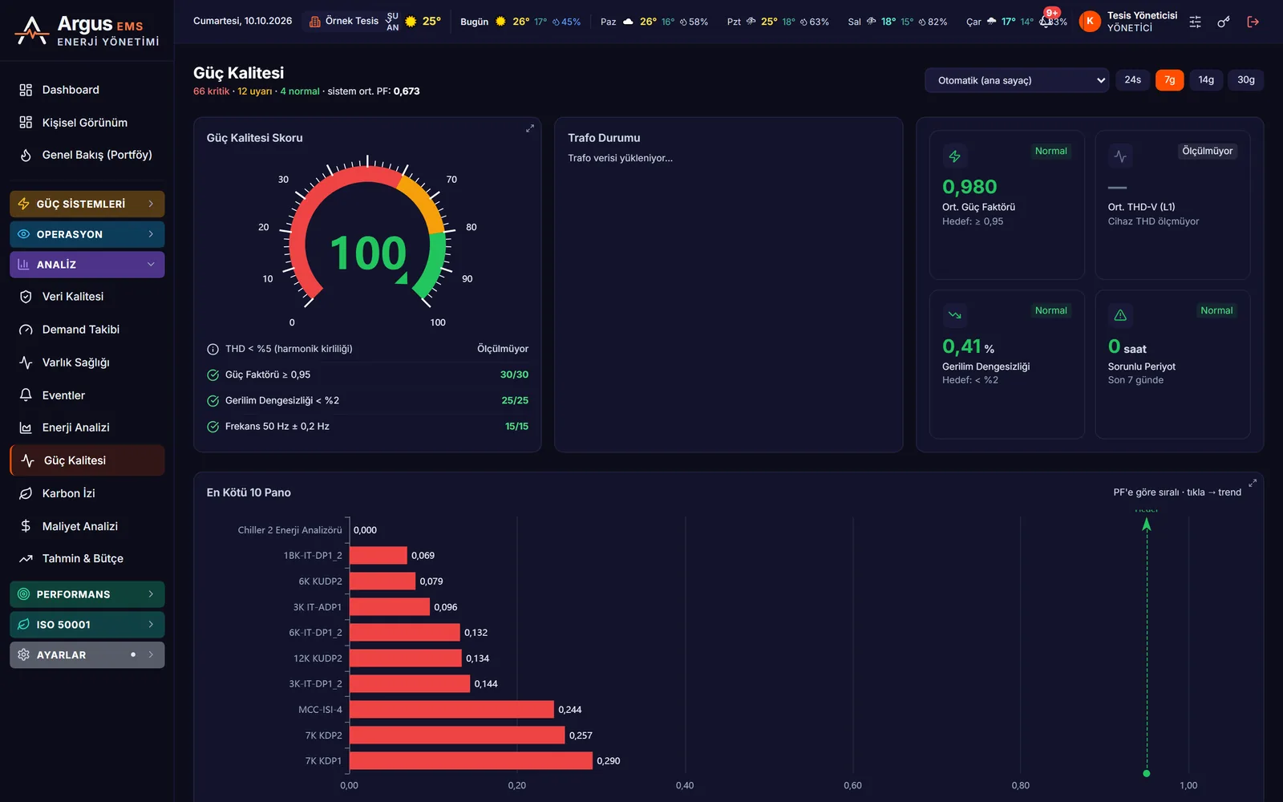Select the 30g time range

coord(1245,80)
